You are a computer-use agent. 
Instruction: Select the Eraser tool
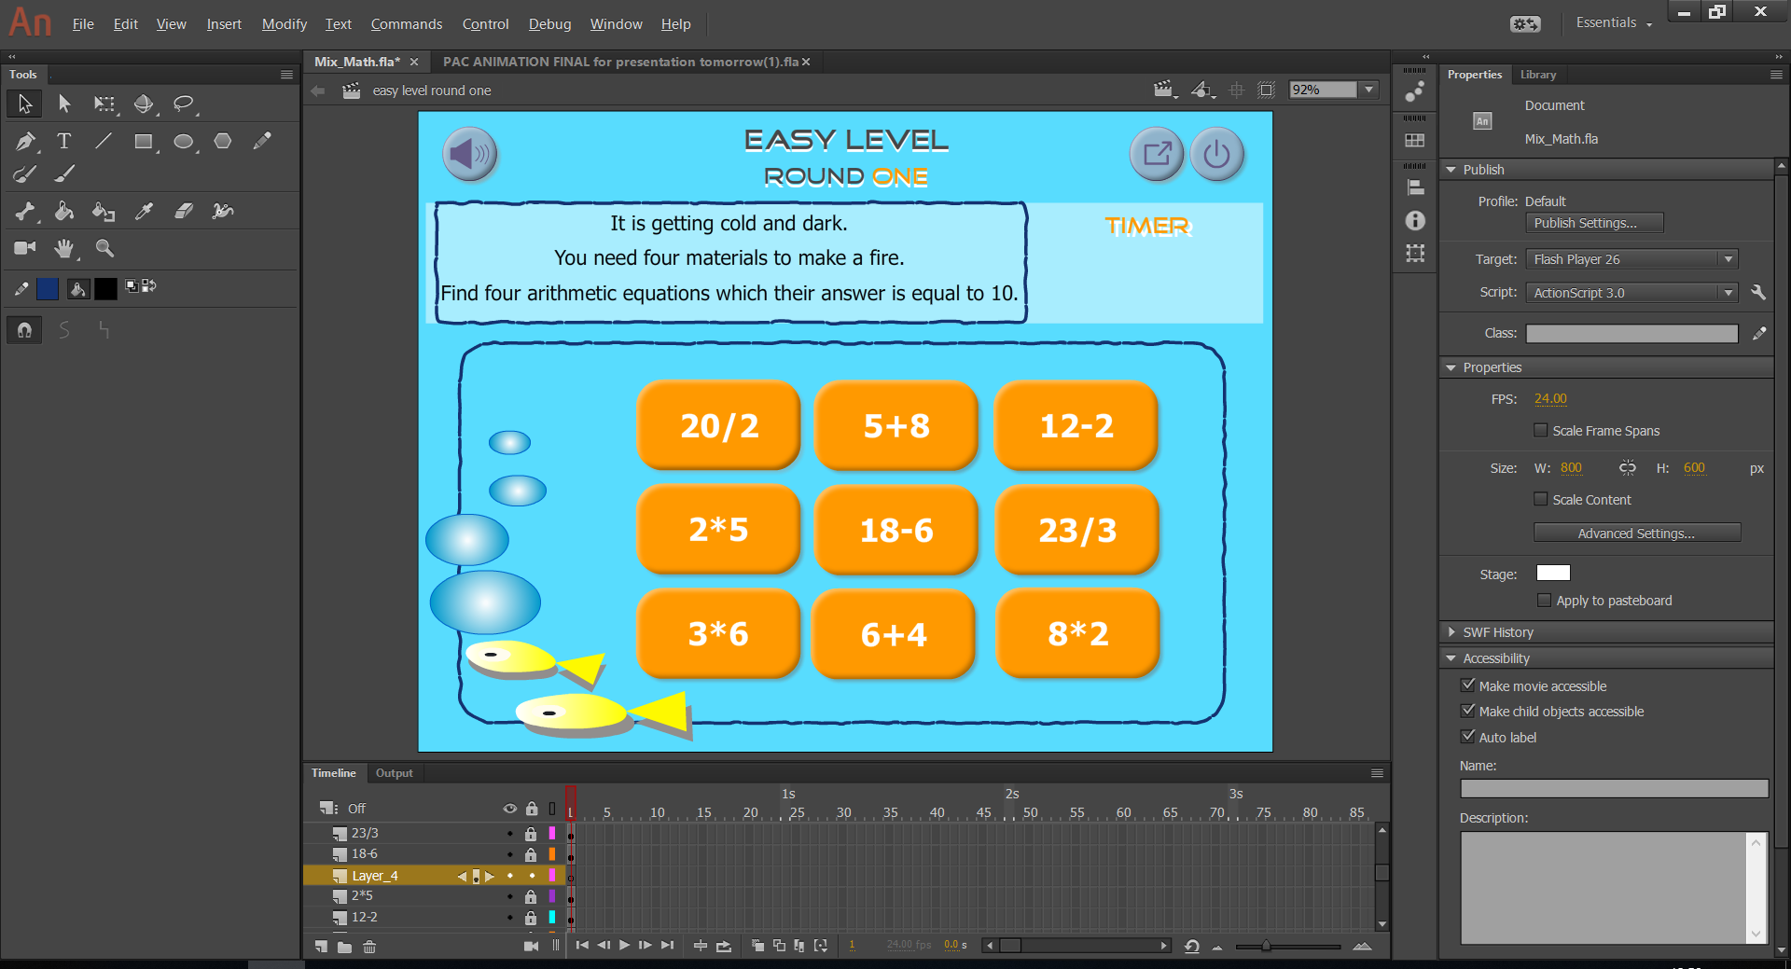tap(184, 212)
